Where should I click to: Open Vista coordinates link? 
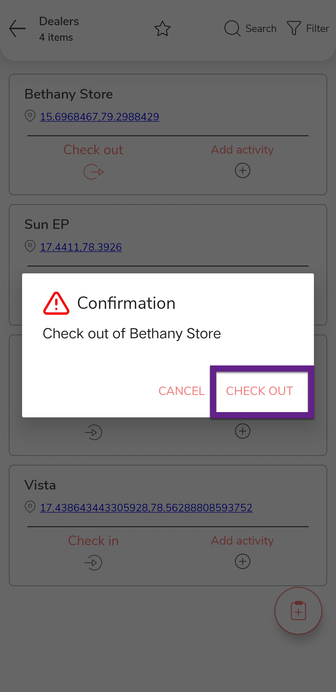point(146,508)
